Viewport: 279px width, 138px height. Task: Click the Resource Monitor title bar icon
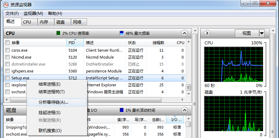6,5
